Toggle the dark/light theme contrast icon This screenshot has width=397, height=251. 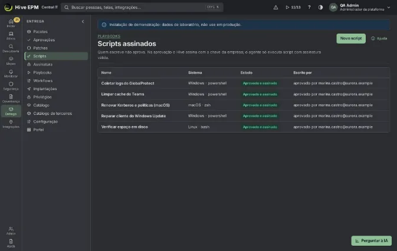(320, 7)
